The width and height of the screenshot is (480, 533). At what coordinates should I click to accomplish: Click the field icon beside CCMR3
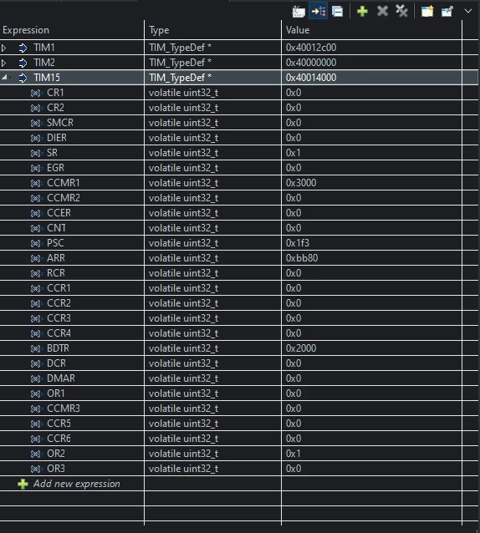pyautogui.click(x=37, y=409)
